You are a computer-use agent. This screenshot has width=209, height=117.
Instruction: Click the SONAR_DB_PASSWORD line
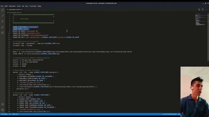[x=31, y=35]
